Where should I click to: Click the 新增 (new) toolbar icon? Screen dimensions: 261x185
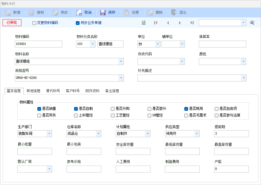click(x=8, y=12)
